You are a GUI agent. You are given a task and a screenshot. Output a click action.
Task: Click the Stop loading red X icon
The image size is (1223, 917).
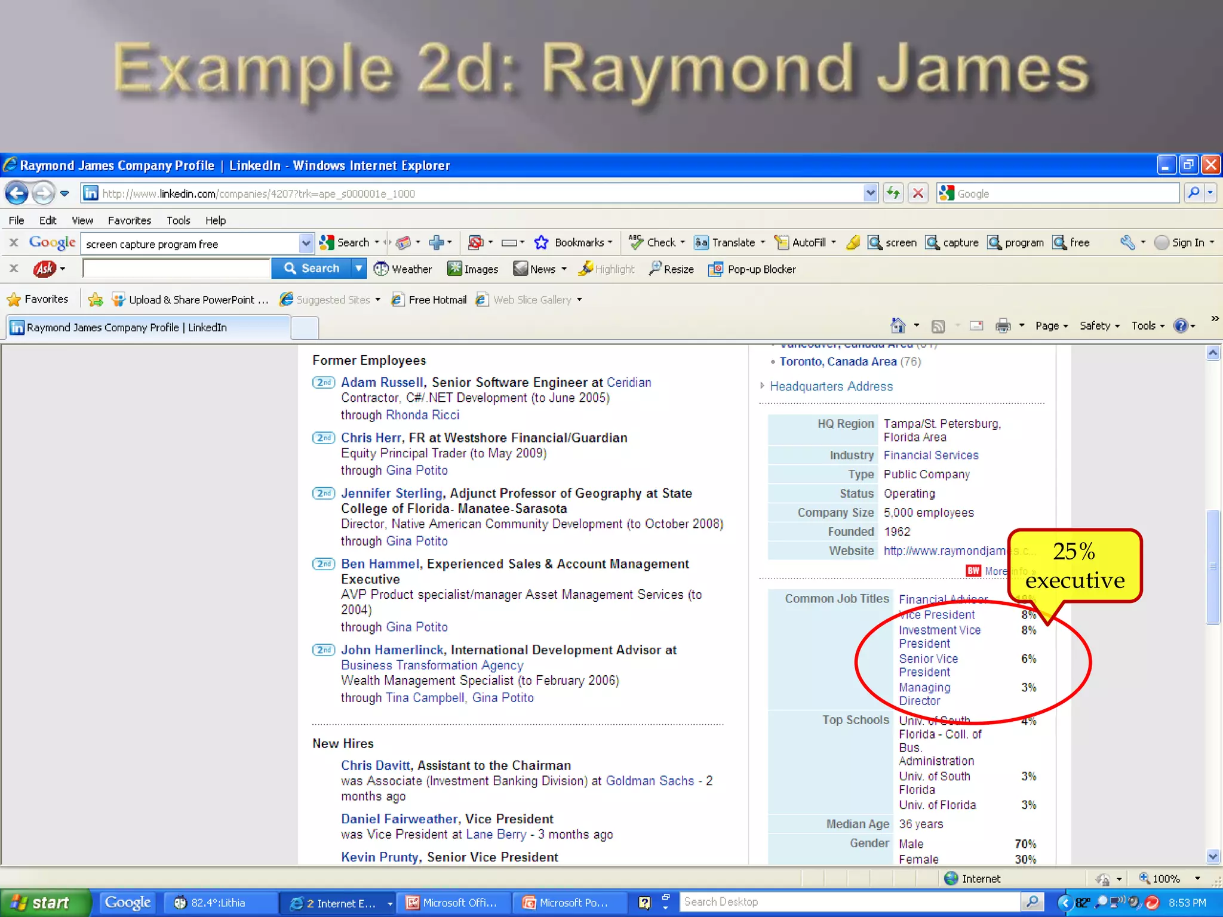coord(918,193)
